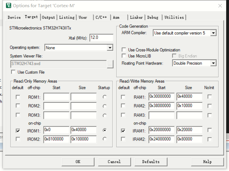The image size is (229, 171).
Task: Select ROM3 as Startup radio button
Action: (104, 115)
